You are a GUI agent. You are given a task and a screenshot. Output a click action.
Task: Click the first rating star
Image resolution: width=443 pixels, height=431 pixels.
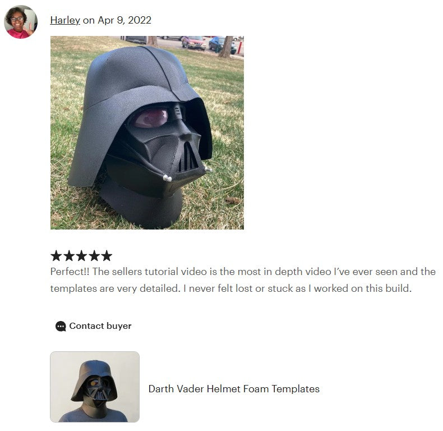pos(56,256)
